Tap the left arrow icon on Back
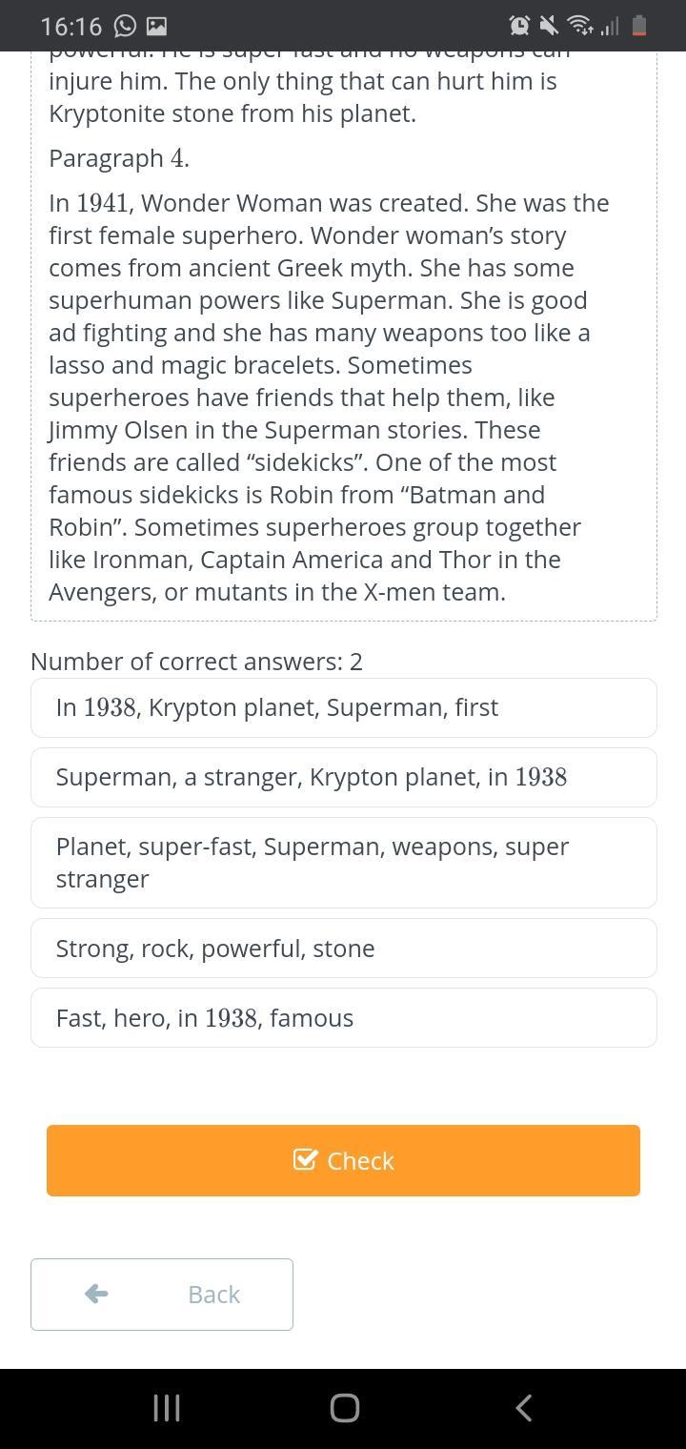Screen dimensions: 686x1449 tap(96, 1294)
